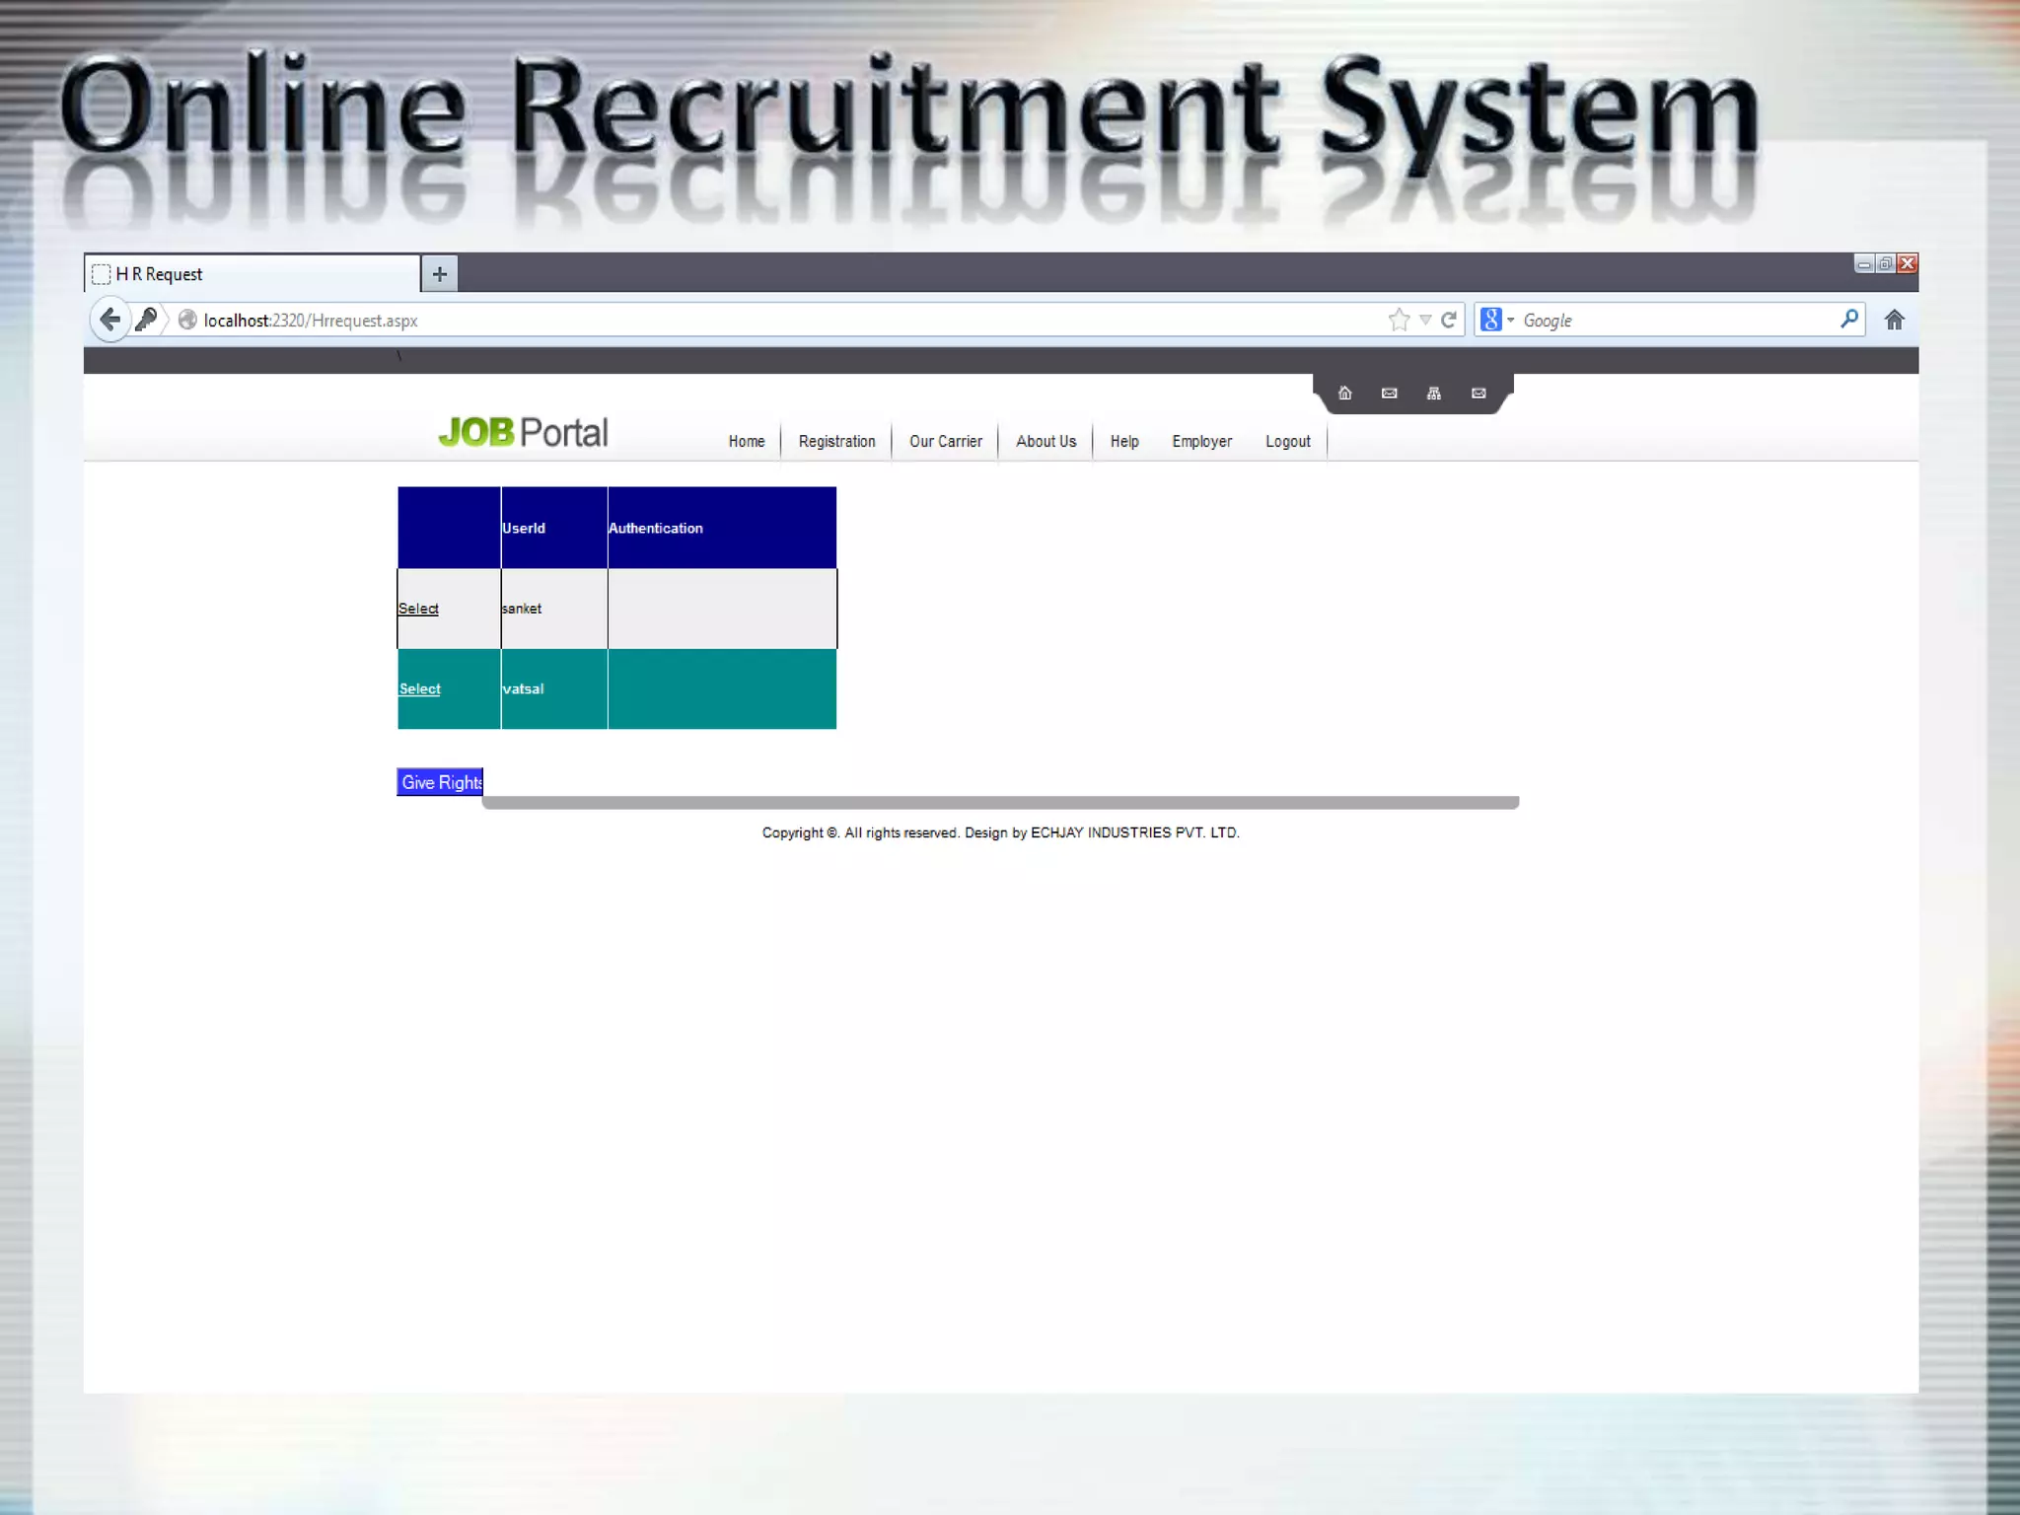
Task: Click Logout in the navigation bar
Action: click(x=1287, y=441)
